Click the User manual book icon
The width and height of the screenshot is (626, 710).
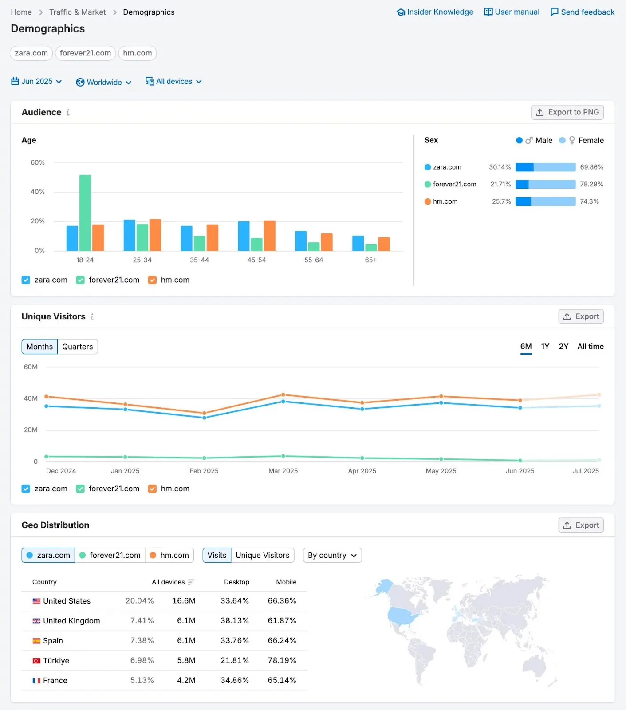coord(488,12)
